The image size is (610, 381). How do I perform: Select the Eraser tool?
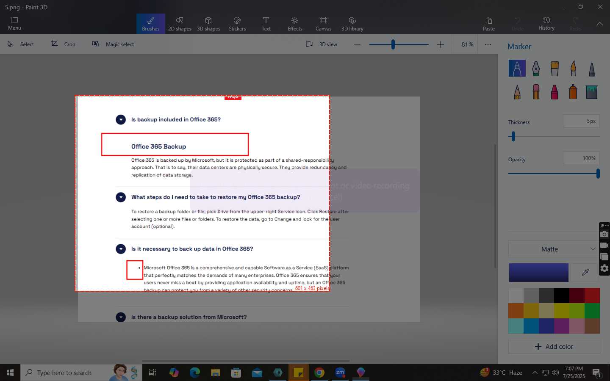click(x=536, y=91)
